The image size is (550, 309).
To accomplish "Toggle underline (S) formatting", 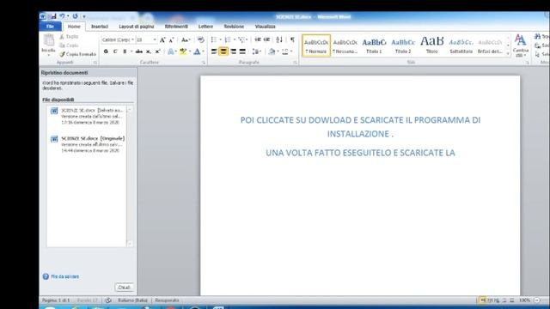I will (125, 51).
